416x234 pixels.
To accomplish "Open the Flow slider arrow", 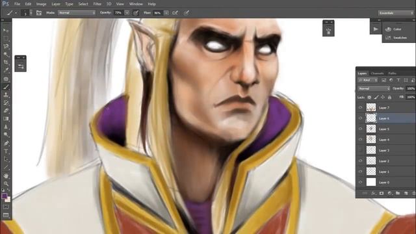I will [166, 13].
